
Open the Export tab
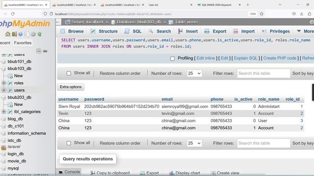(215, 31)
